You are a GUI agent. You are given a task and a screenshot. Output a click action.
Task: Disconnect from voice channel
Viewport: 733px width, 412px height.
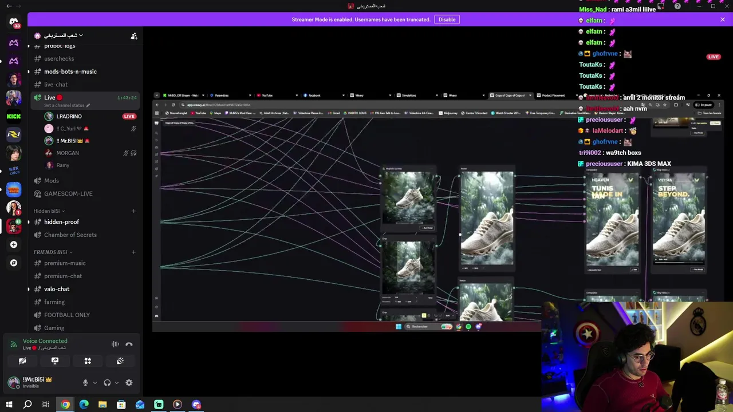[129, 344]
